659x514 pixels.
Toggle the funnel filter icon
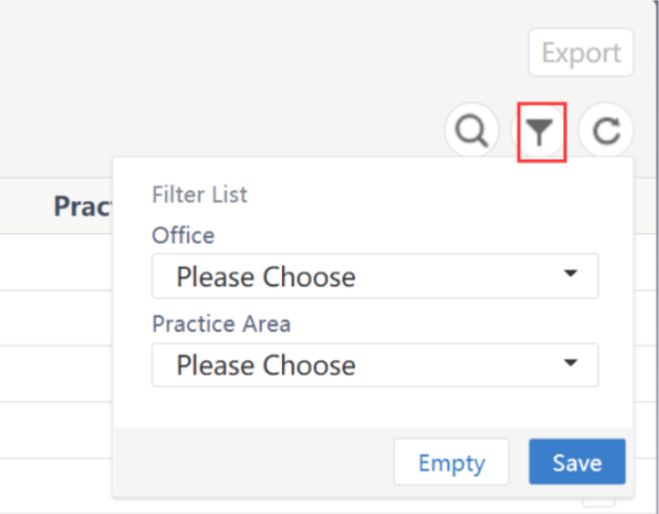click(x=539, y=132)
